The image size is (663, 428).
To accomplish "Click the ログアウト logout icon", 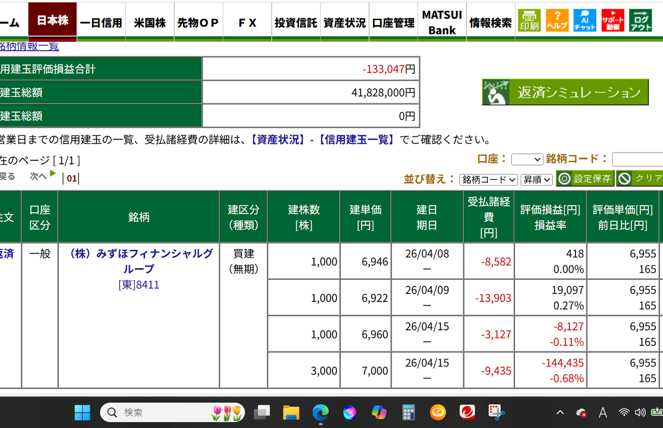I will point(641,20).
